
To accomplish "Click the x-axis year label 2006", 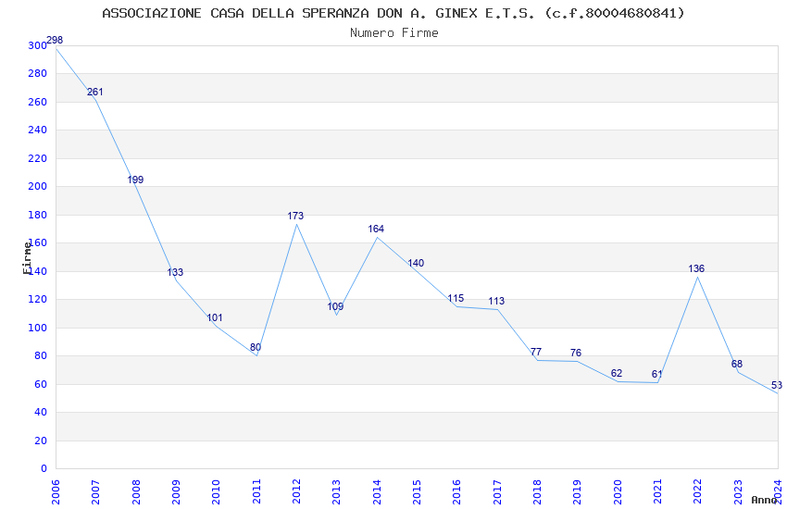I will pyautogui.click(x=56, y=492).
